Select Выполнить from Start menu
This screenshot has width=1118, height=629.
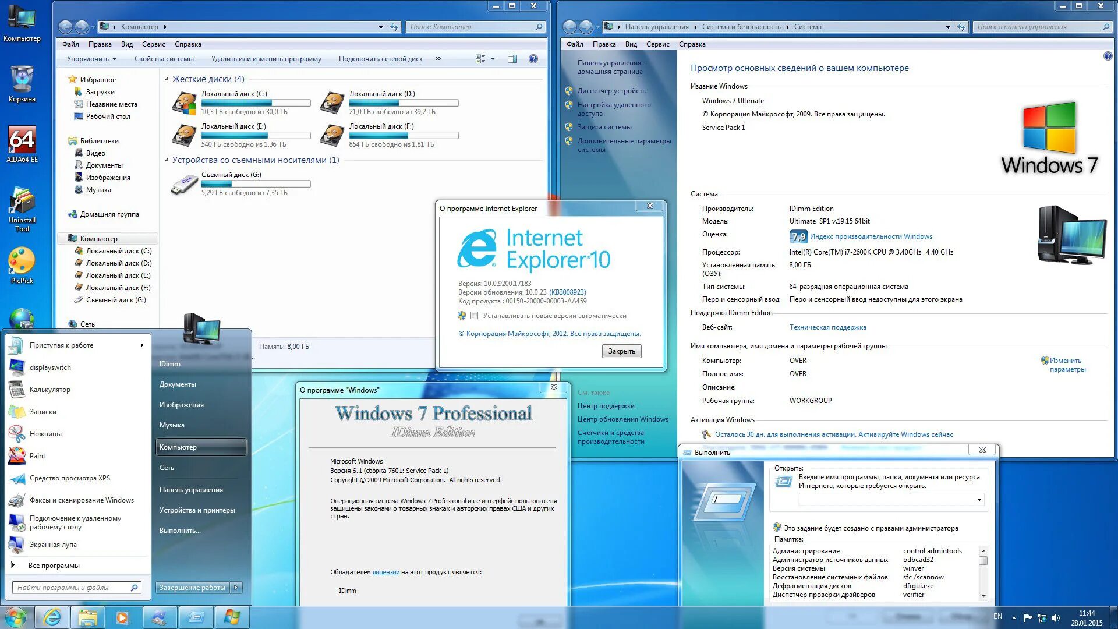[180, 531]
